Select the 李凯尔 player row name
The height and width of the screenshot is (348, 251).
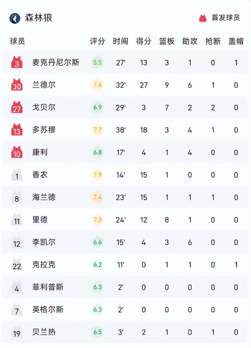pyautogui.click(x=44, y=242)
